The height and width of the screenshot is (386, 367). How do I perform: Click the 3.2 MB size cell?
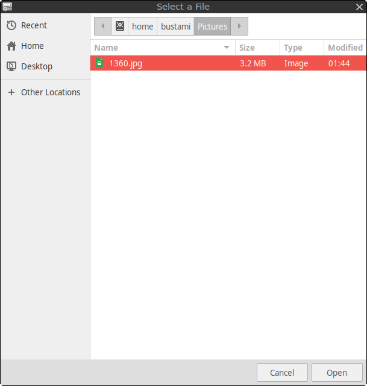(x=253, y=63)
